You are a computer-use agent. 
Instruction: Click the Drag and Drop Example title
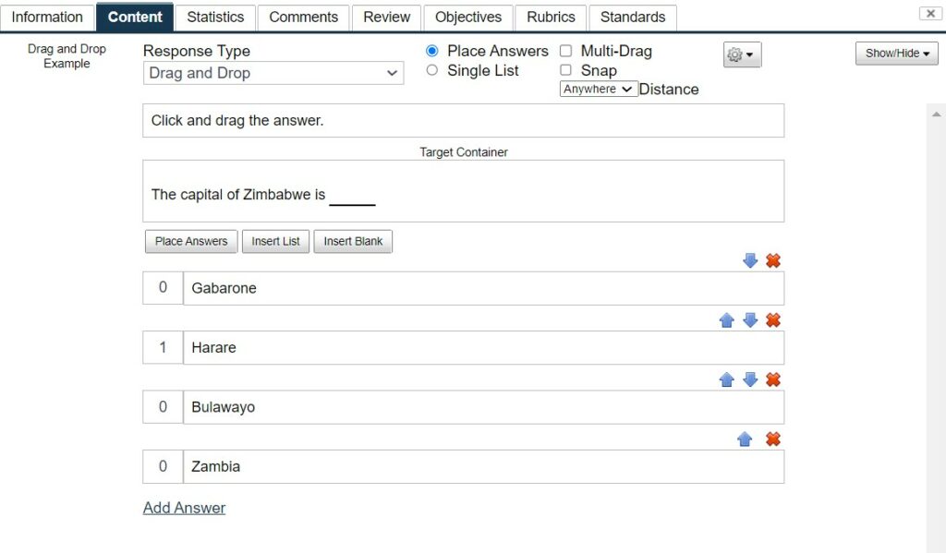(x=67, y=56)
